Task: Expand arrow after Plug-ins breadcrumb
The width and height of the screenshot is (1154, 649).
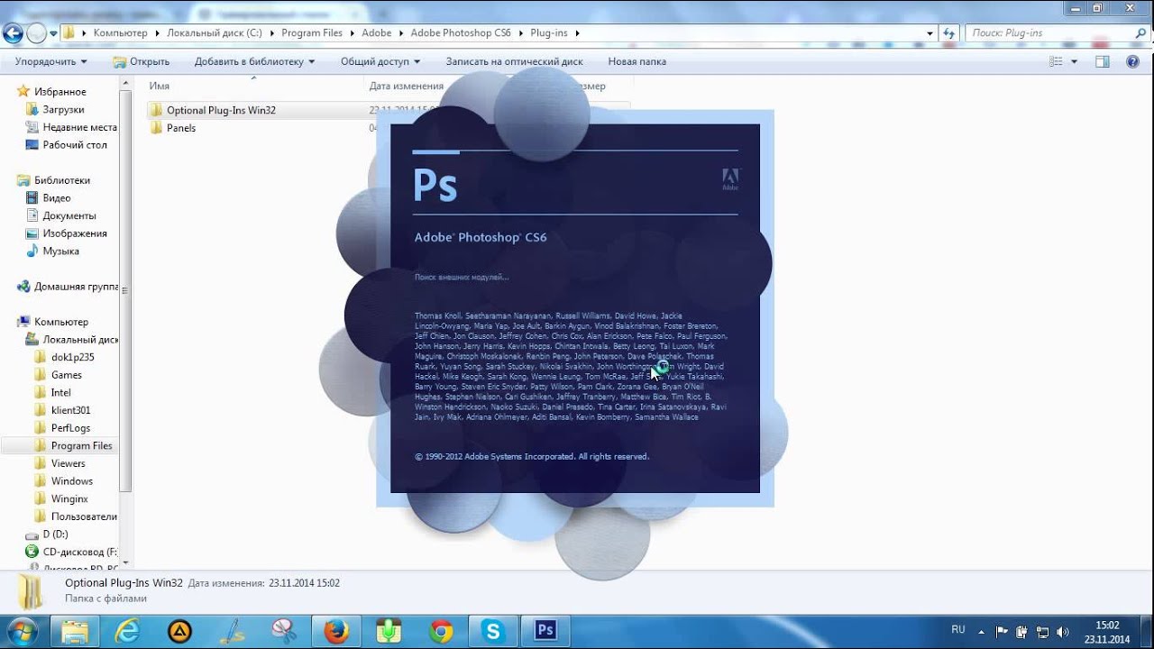Action: (577, 33)
